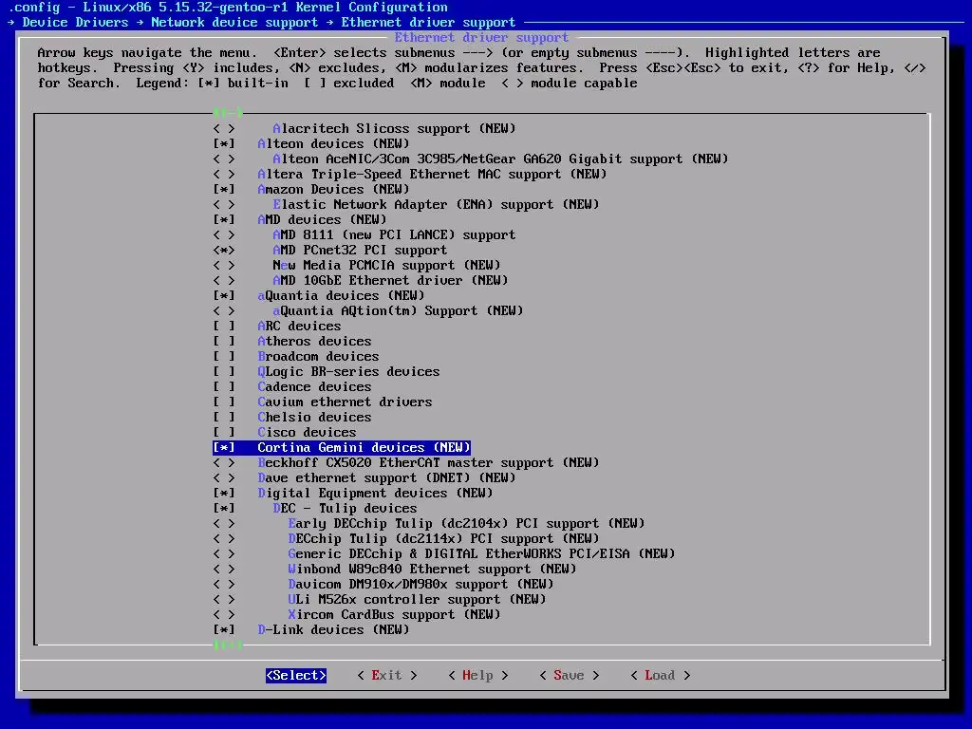Select Broadcom devices entry
Viewport: 972px width, 729px height.
tap(318, 357)
